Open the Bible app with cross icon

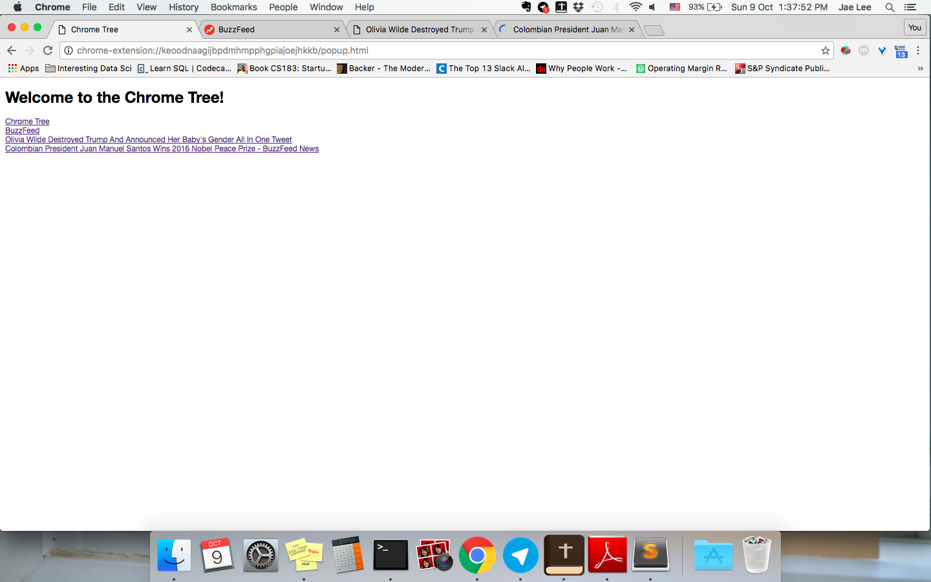point(564,555)
